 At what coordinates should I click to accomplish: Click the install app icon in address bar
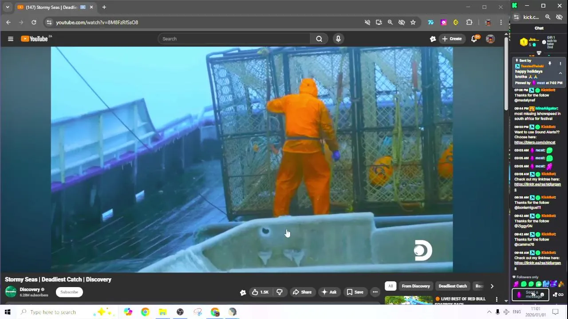coord(379,22)
